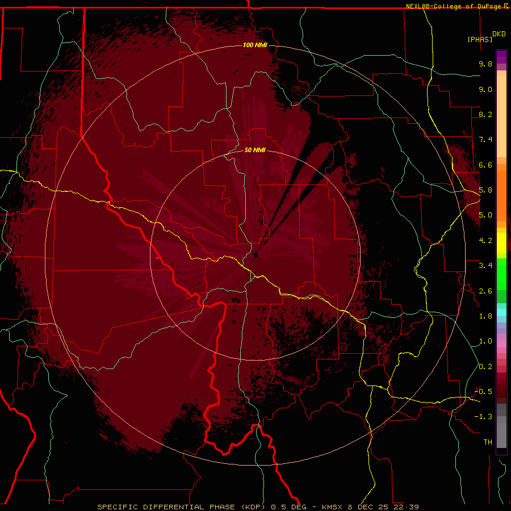Click the black radar site dot at center
511x511 pixels.
click(256, 255)
